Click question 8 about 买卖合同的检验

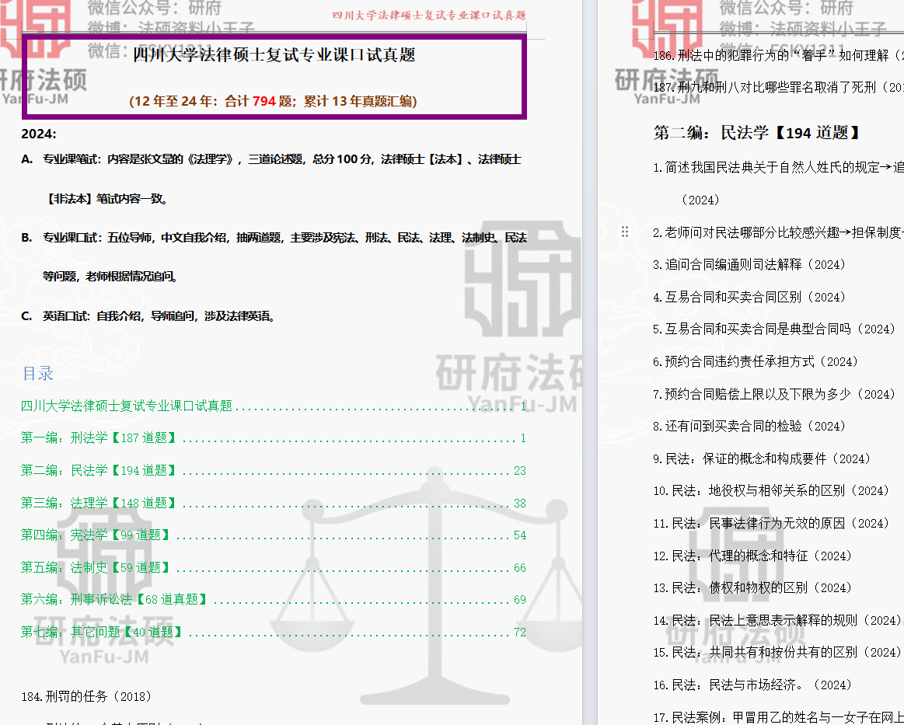[749, 426]
